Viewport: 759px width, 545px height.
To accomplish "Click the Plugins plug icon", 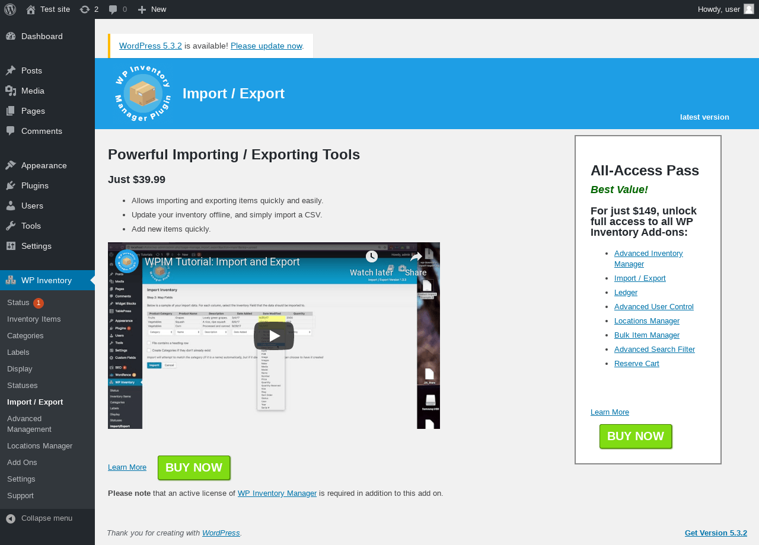I will click(11, 185).
